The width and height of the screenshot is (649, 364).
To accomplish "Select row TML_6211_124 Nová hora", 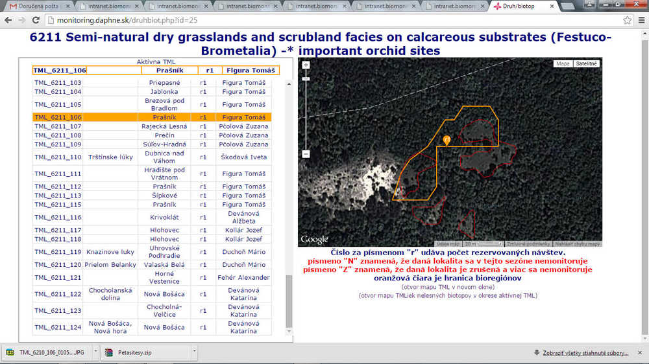I will point(151,327).
